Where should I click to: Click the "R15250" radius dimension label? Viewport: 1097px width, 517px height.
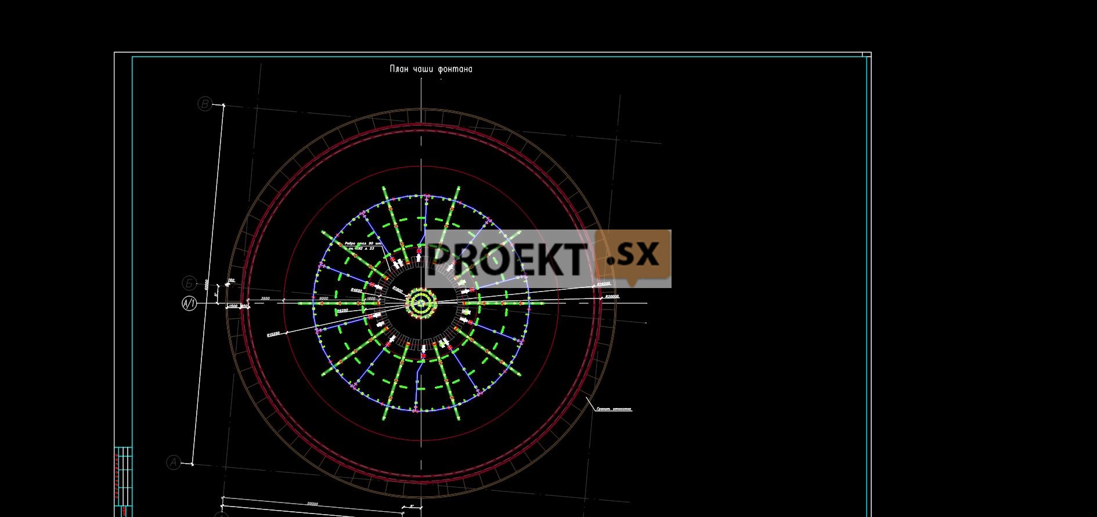coord(273,334)
